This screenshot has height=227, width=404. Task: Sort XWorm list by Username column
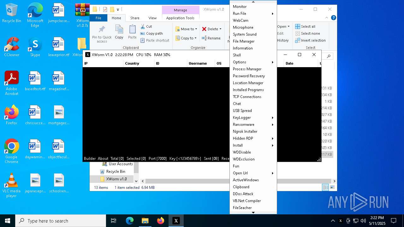click(201, 63)
